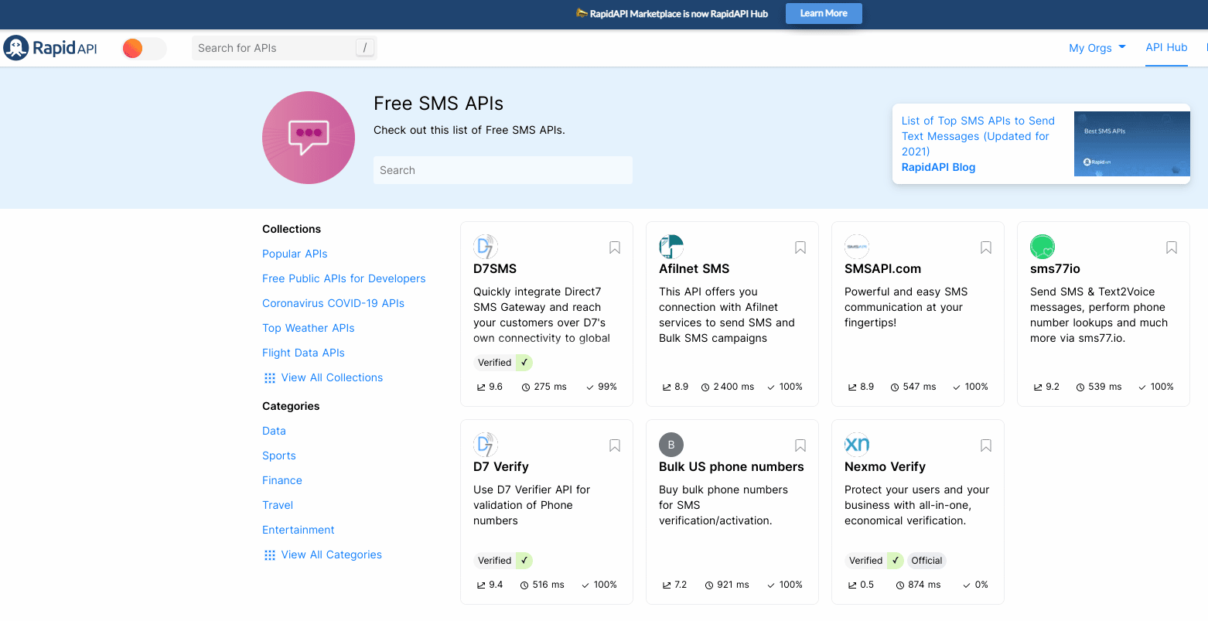This screenshot has height=621, width=1208.
Task: Bookmark the D7 Verify API
Action: click(x=615, y=445)
